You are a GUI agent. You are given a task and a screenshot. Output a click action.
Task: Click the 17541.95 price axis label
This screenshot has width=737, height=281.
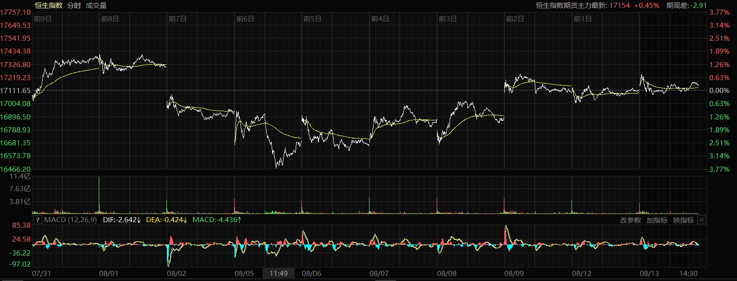[15, 38]
